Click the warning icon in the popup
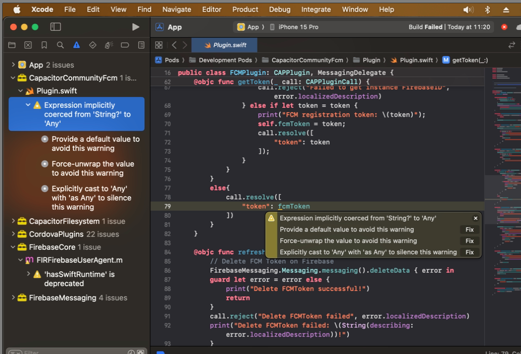This screenshot has height=354, width=521. (x=271, y=218)
